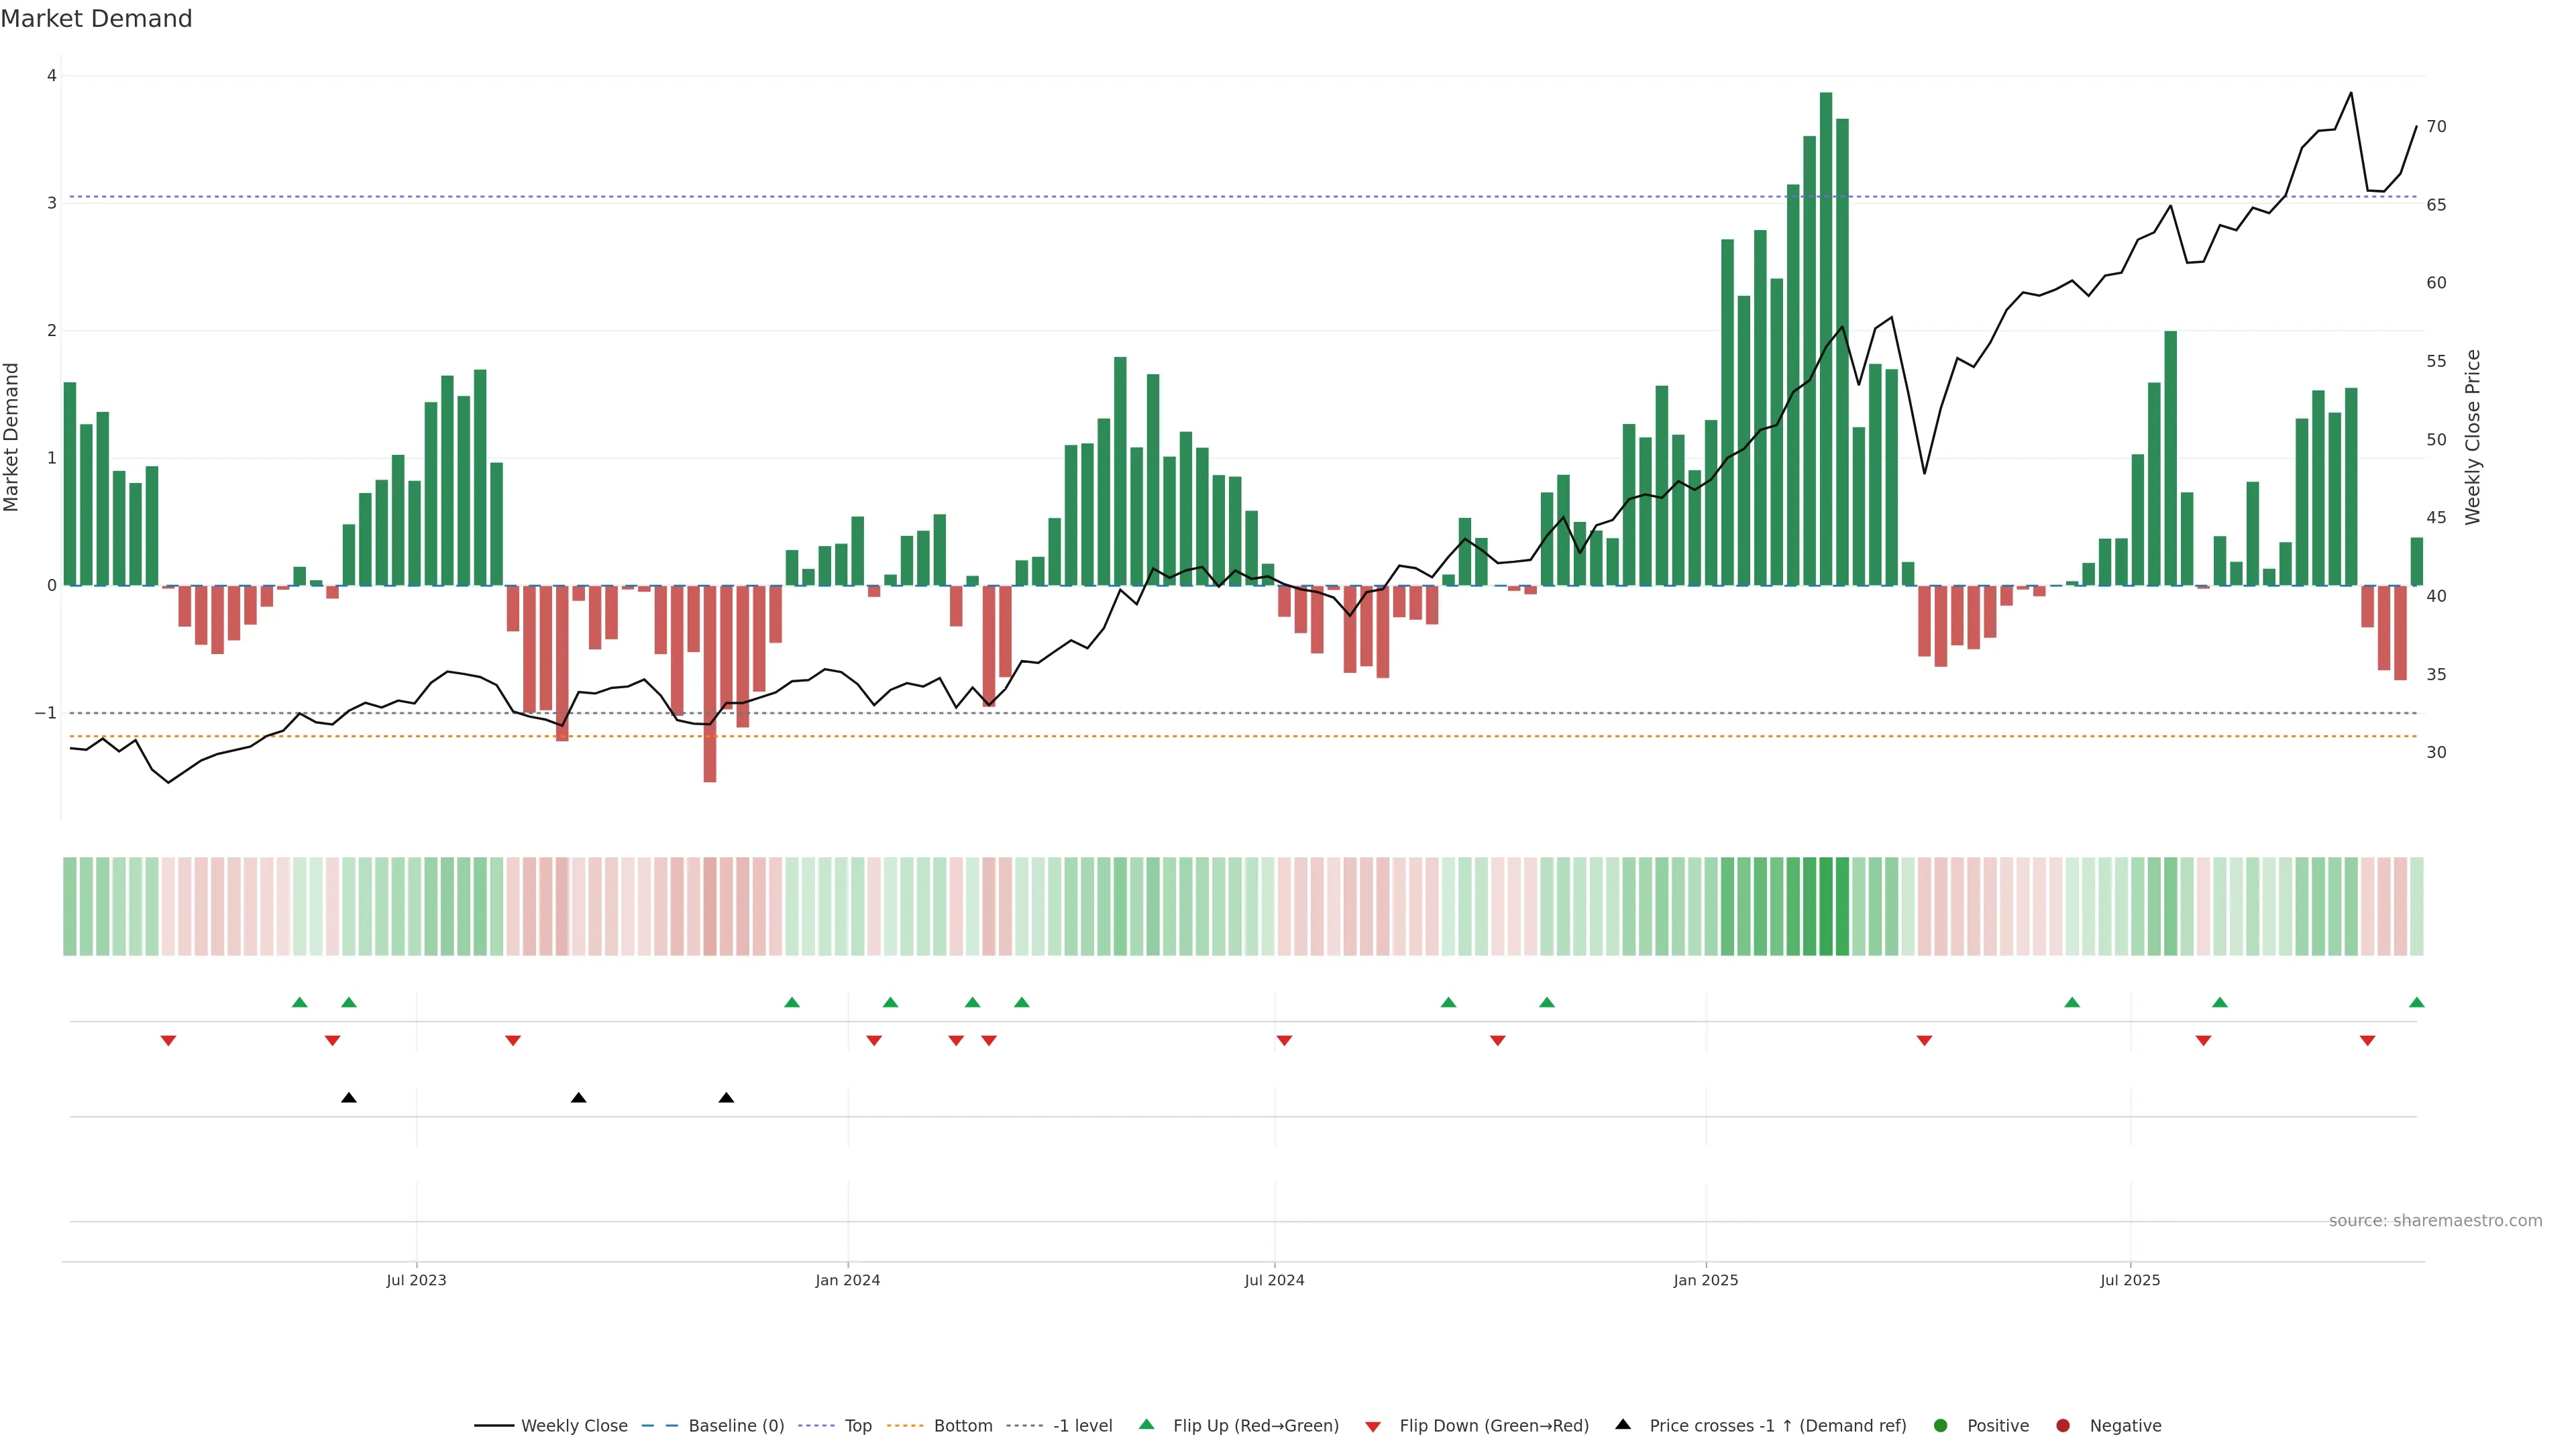Click the leftmost red flip-down marker
This screenshot has width=2576, height=1449.
[x=168, y=1041]
